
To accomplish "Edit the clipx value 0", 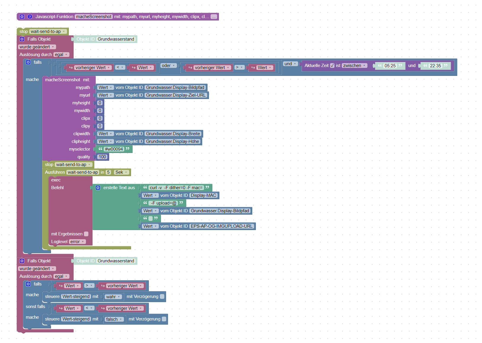I will [x=100, y=118].
